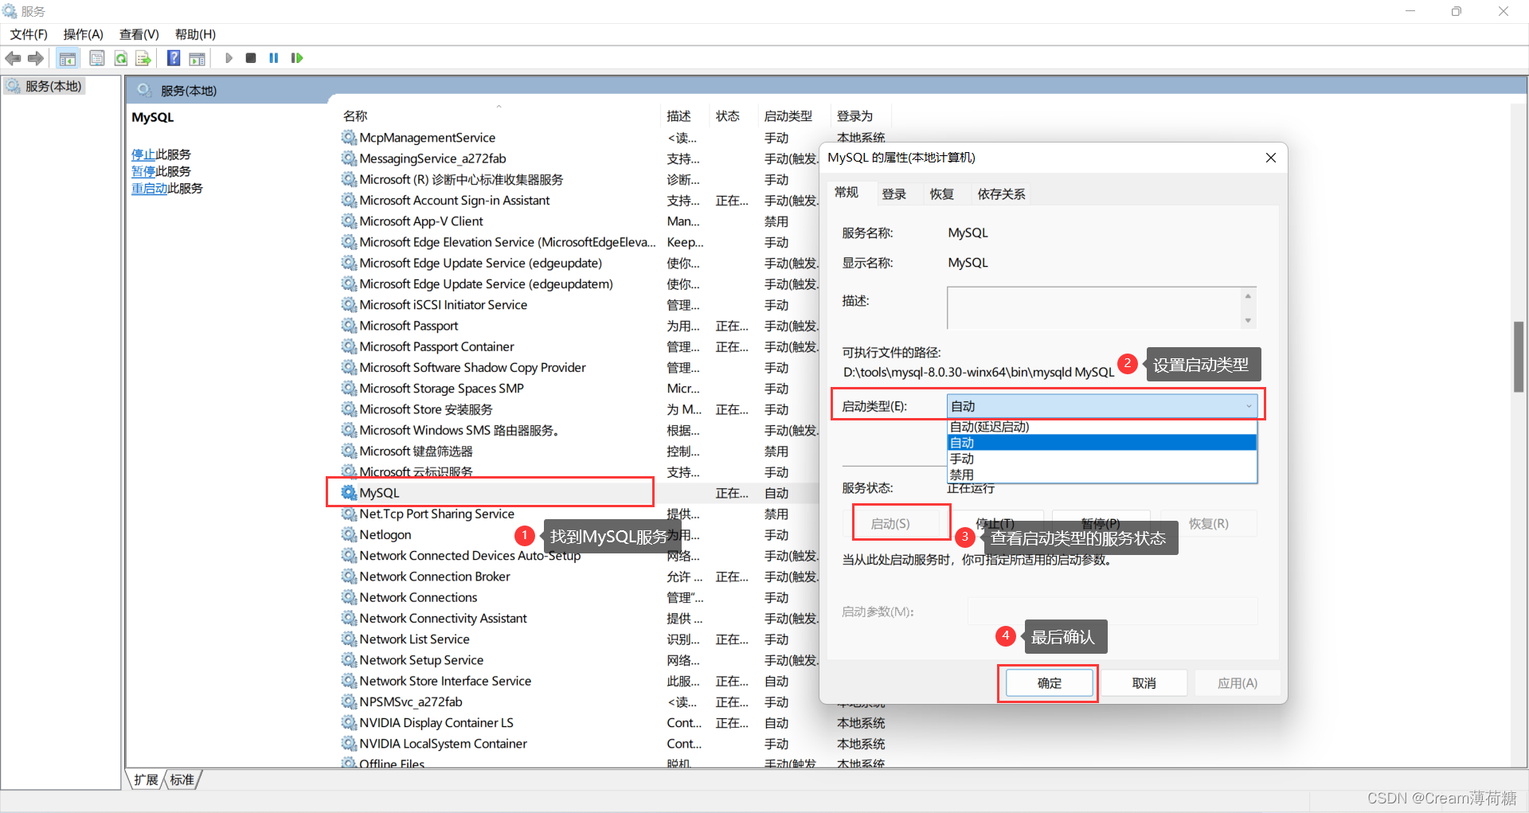This screenshot has height=813, width=1529.
Task: Switch to the 标准 view tab at bottom
Action: tap(182, 780)
